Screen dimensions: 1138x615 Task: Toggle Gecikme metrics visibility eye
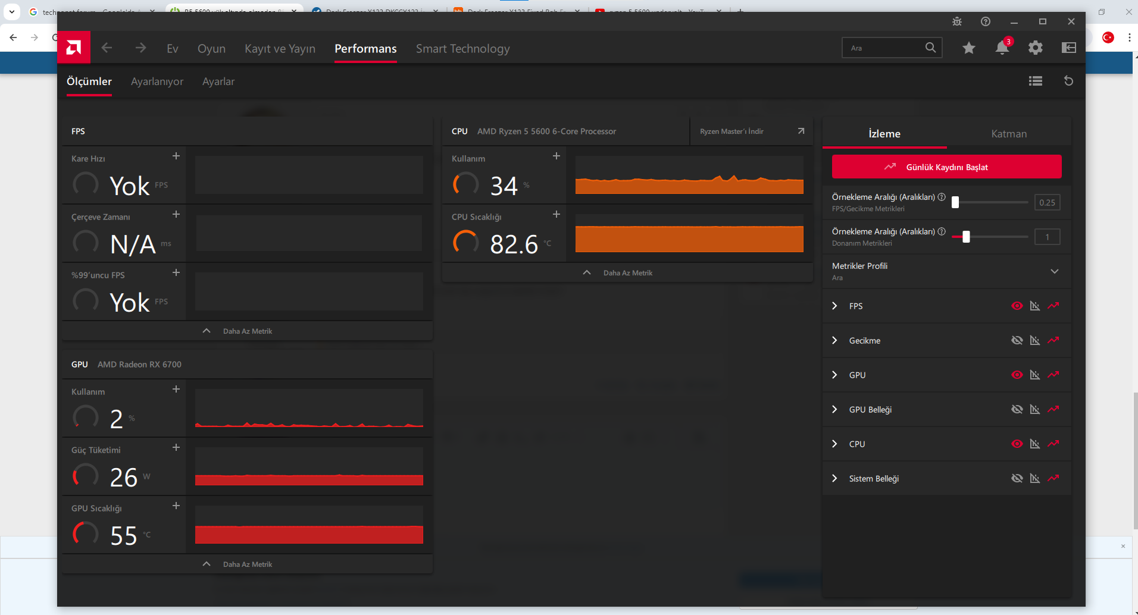[x=1017, y=340]
